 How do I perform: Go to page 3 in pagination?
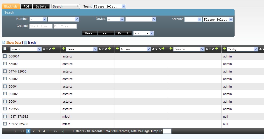click(39, 131)
